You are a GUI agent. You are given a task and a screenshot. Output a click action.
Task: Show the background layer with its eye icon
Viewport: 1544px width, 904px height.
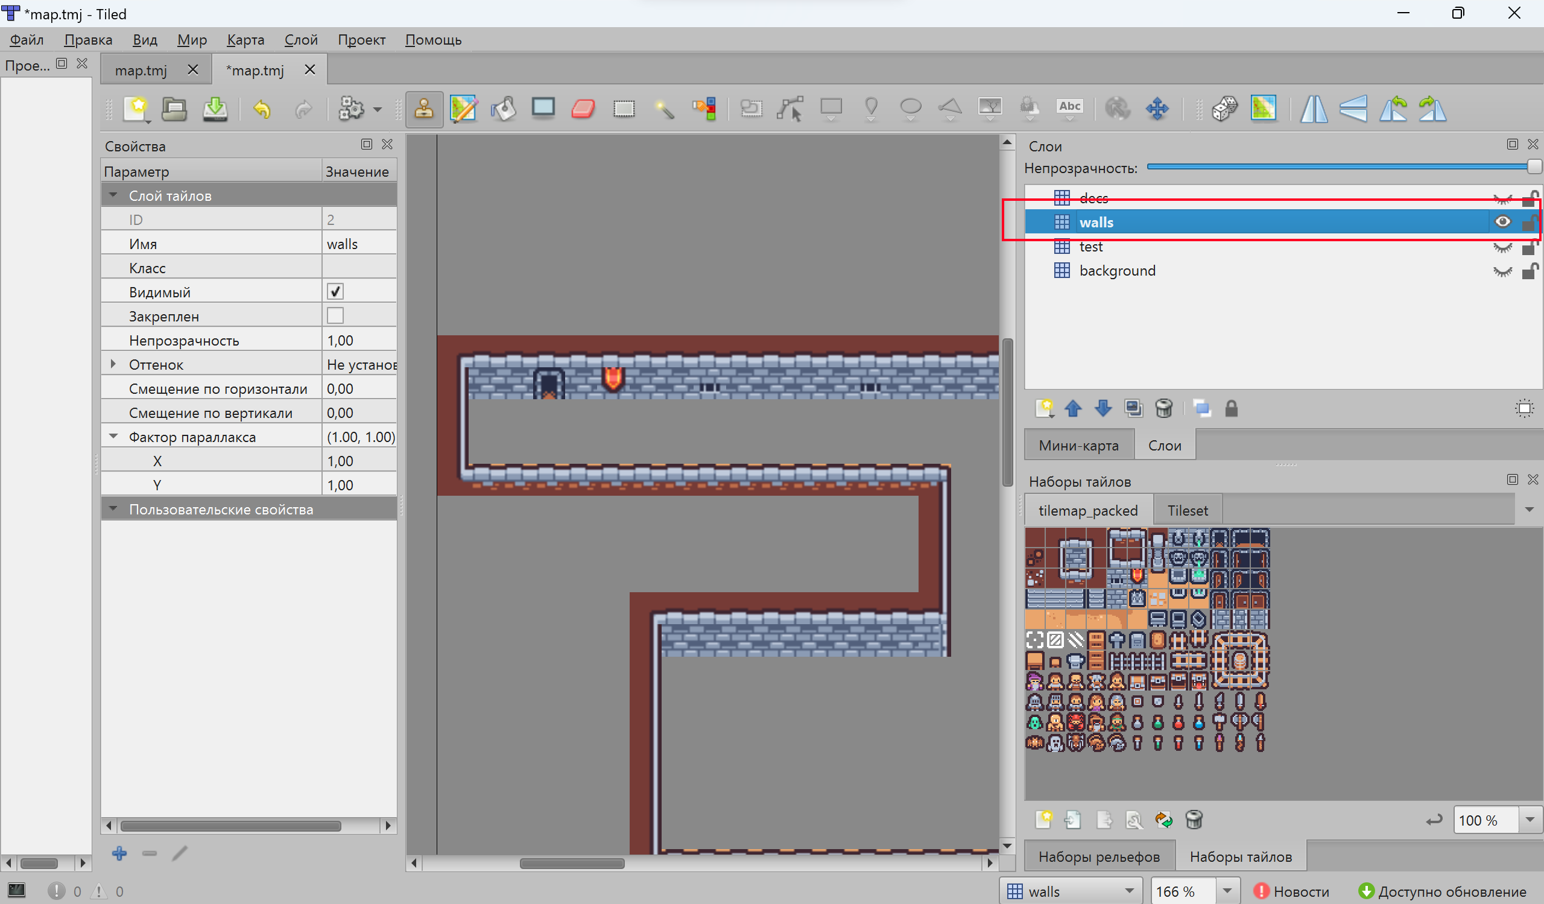[x=1502, y=271]
